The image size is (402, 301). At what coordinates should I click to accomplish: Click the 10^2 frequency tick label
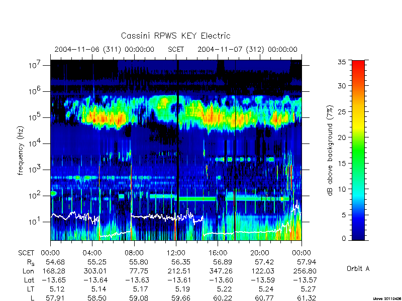tap(35, 195)
